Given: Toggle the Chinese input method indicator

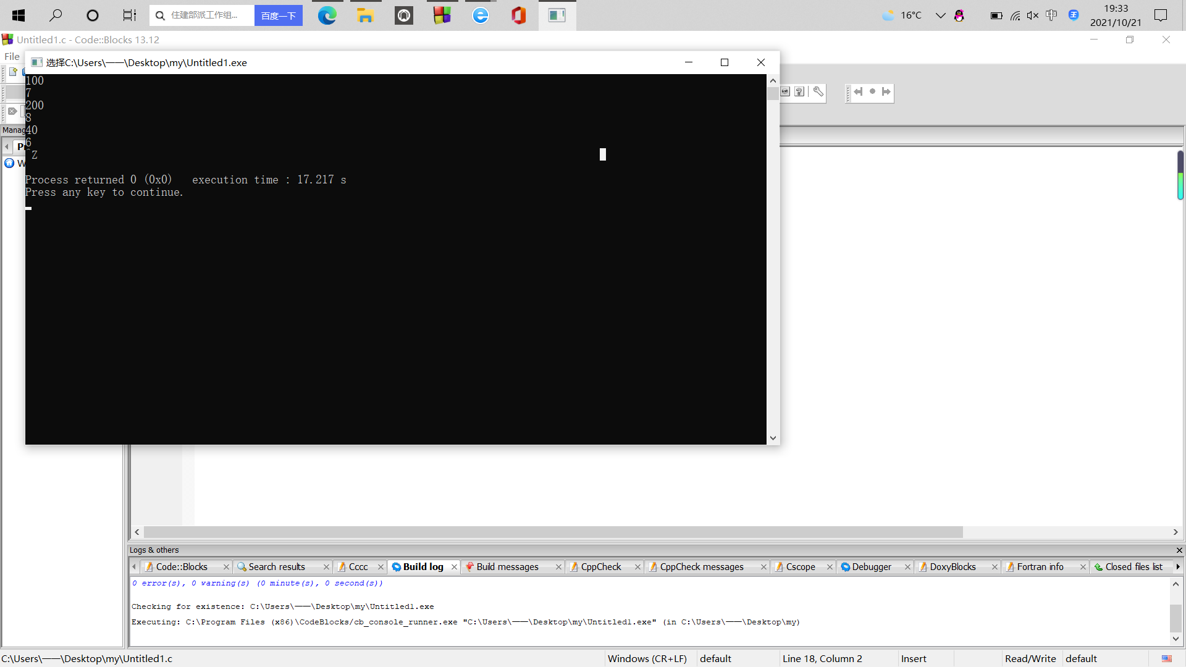Looking at the screenshot, I should click(x=1051, y=15).
